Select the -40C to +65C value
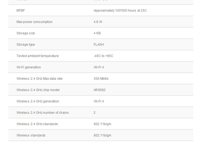 click(x=103, y=56)
